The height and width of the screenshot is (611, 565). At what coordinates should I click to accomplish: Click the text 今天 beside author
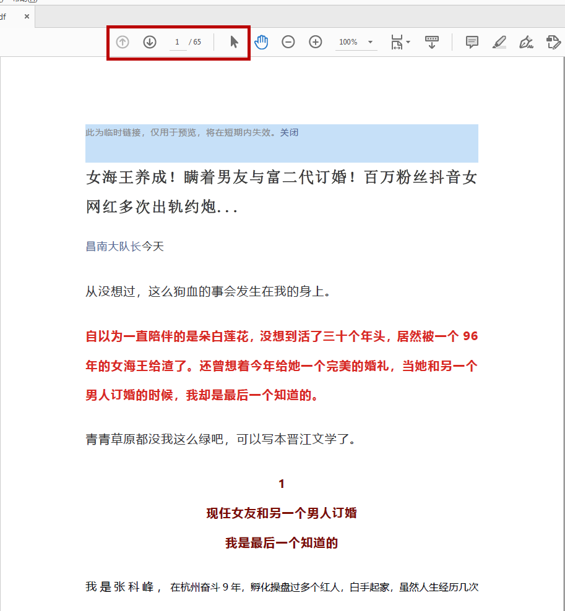[x=152, y=246]
